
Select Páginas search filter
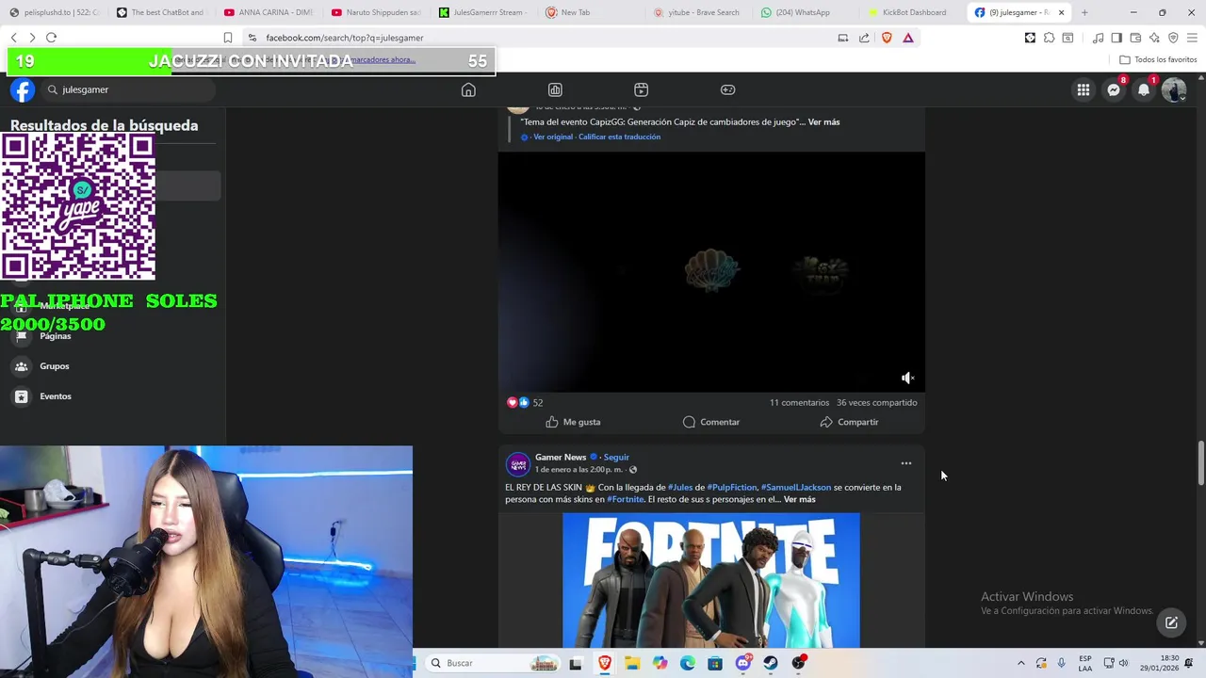(x=56, y=336)
